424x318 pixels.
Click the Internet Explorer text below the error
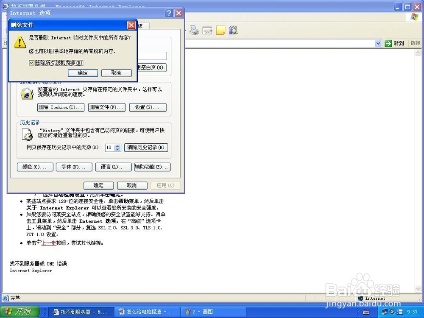[x=31, y=271]
